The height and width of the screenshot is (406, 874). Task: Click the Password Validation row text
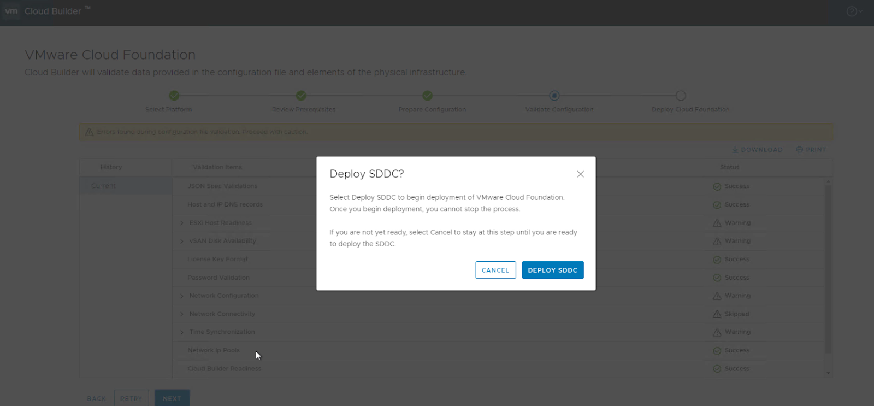coord(218,278)
